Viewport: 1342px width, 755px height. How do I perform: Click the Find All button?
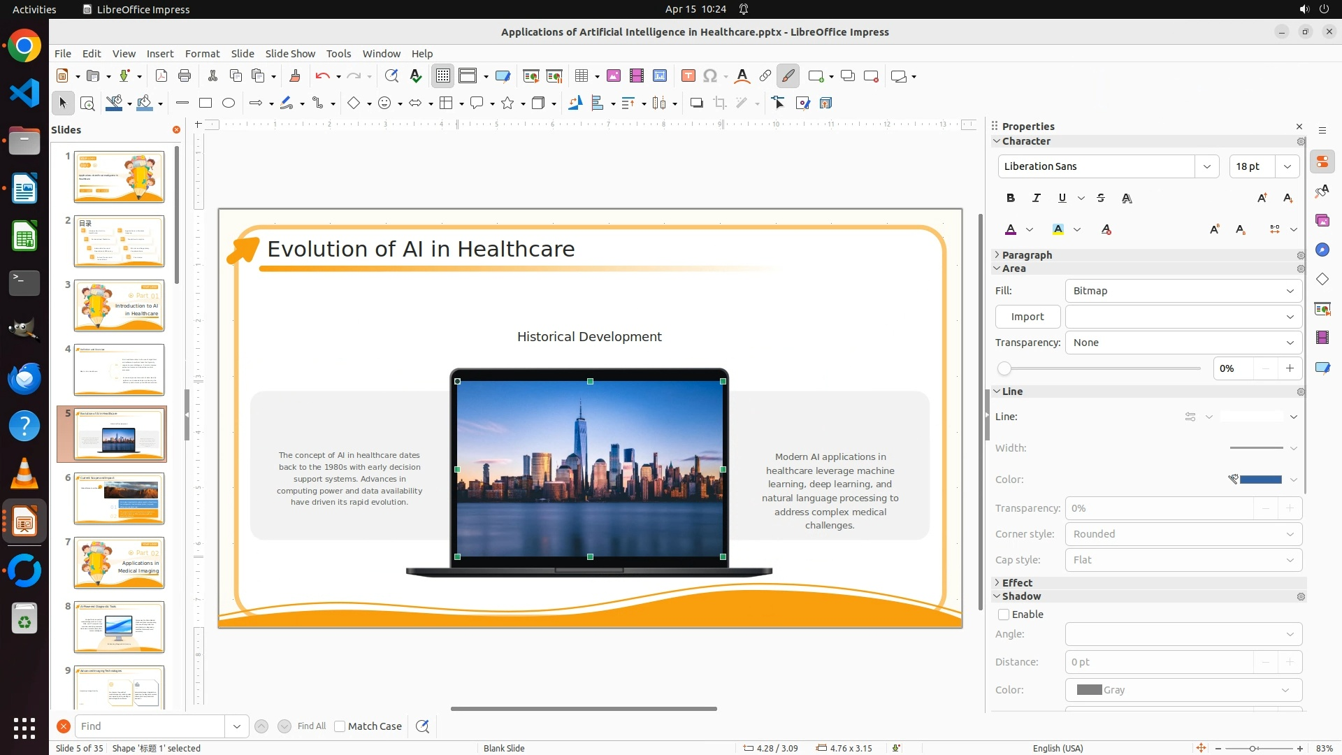[x=311, y=726]
